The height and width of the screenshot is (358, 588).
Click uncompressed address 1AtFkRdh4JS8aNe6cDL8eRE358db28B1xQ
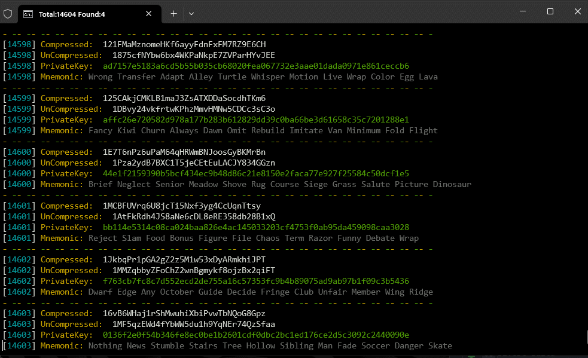pyautogui.click(x=193, y=217)
